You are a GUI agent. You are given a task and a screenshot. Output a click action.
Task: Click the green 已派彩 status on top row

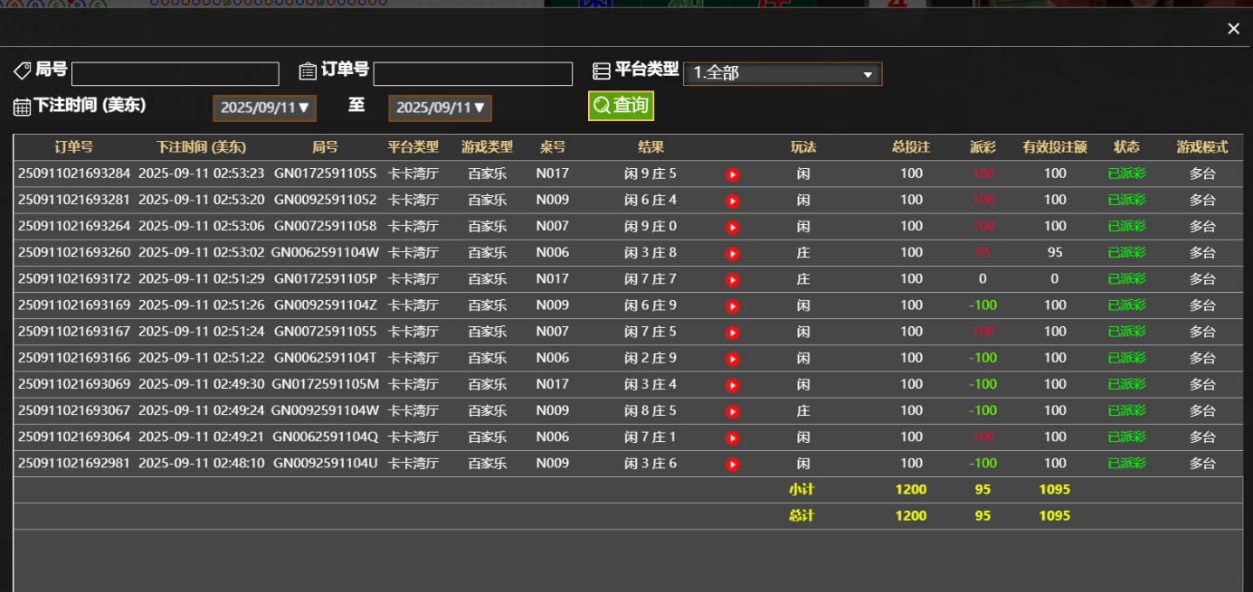[1126, 174]
